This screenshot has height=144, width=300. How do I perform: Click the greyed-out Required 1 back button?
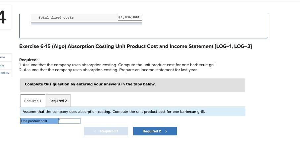[106, 131]
